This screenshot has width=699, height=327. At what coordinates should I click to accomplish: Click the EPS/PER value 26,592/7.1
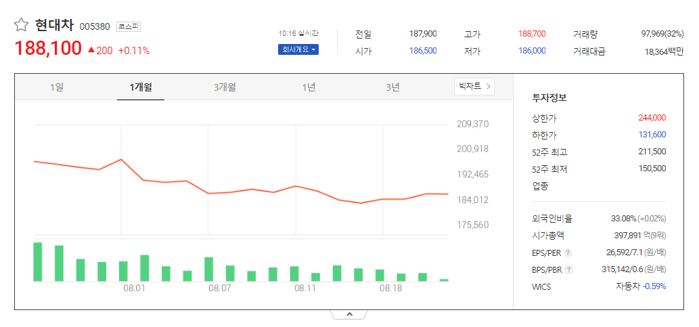tap(625, 253)
